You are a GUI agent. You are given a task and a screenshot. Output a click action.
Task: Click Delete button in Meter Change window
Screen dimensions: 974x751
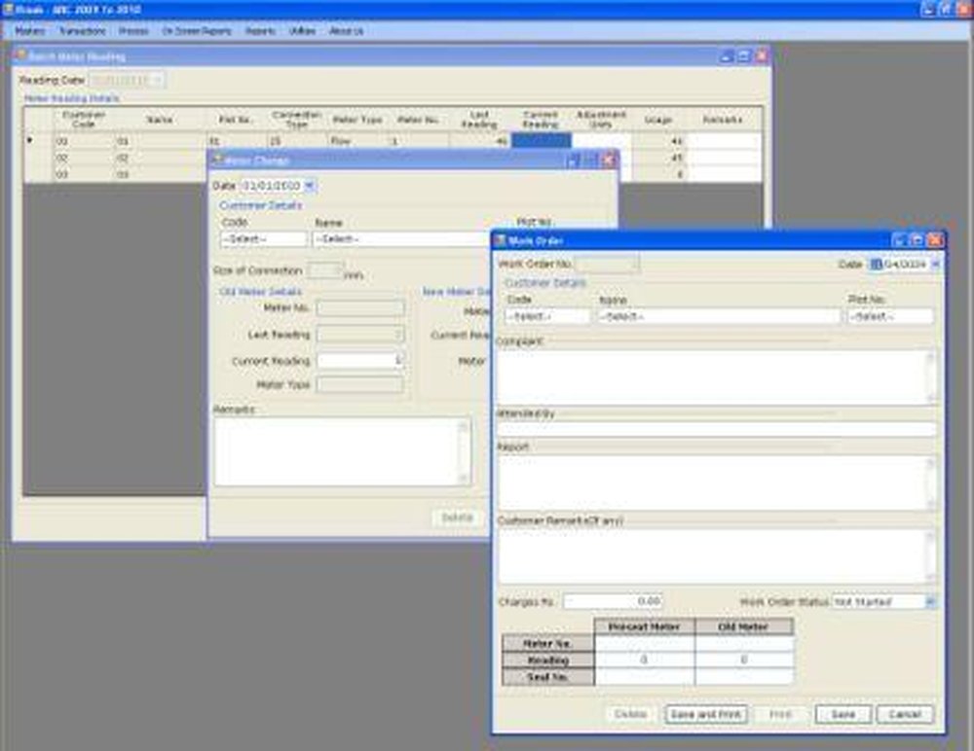click(x=457, y=518)
